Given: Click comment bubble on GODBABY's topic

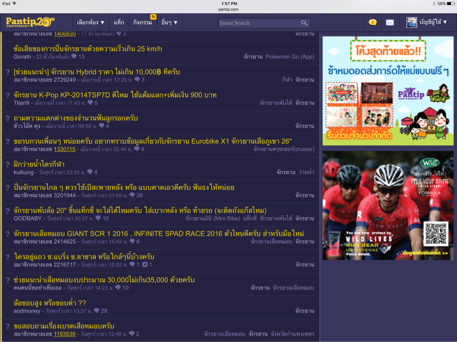Looking at the screenshot, I should 98,218.
